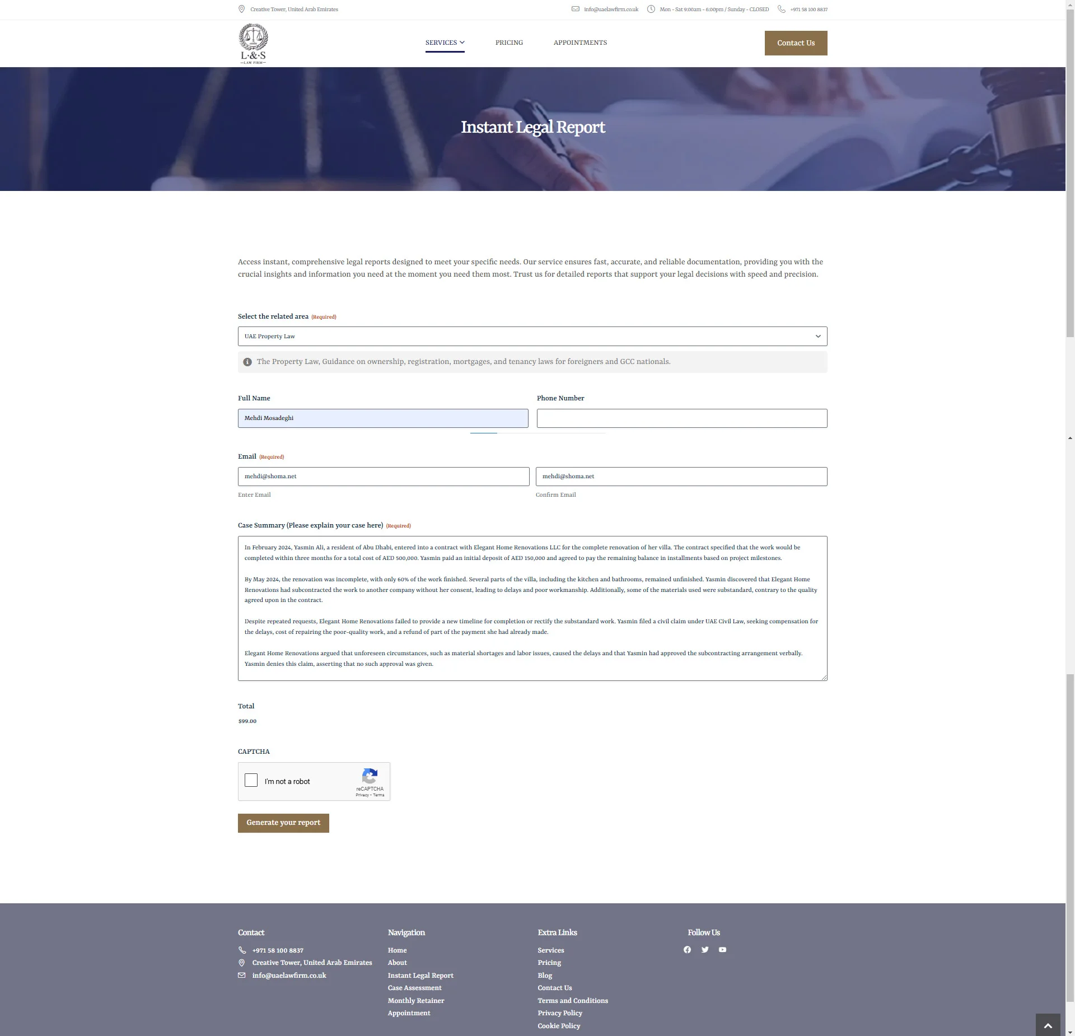Viewport: 1075px width, 1036px height.
Task: Click the info@uaelawfirm.co.uk link in top bar
Action: click(x=611, y=10)
